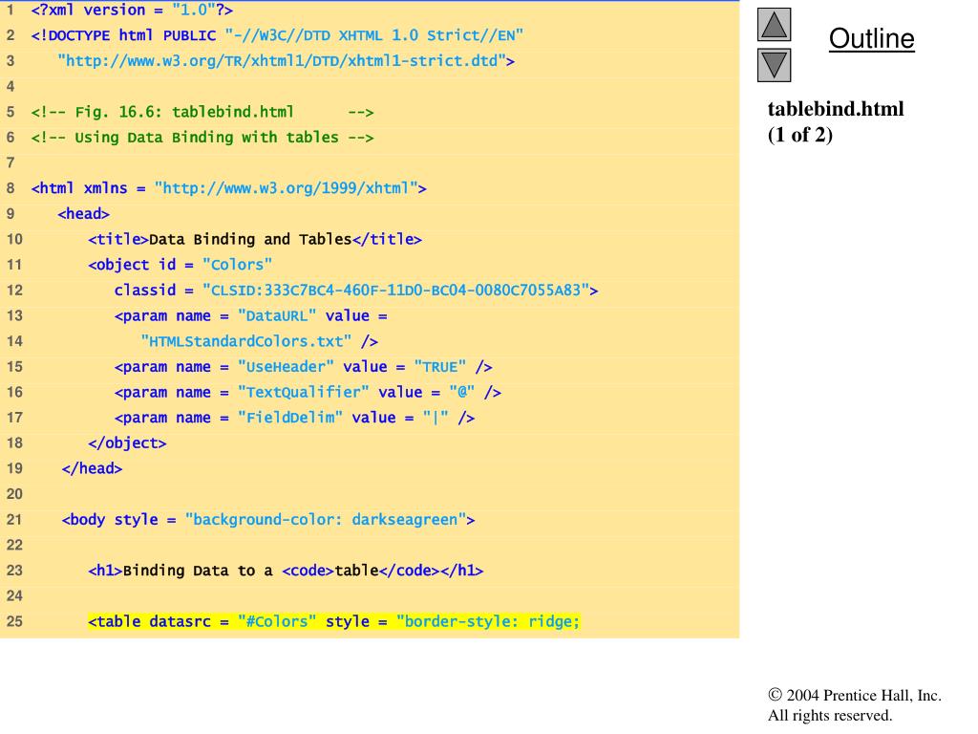Click the "(1 of 2)" page indicator text
Screen dimensions: 978x734
point(800,135)
